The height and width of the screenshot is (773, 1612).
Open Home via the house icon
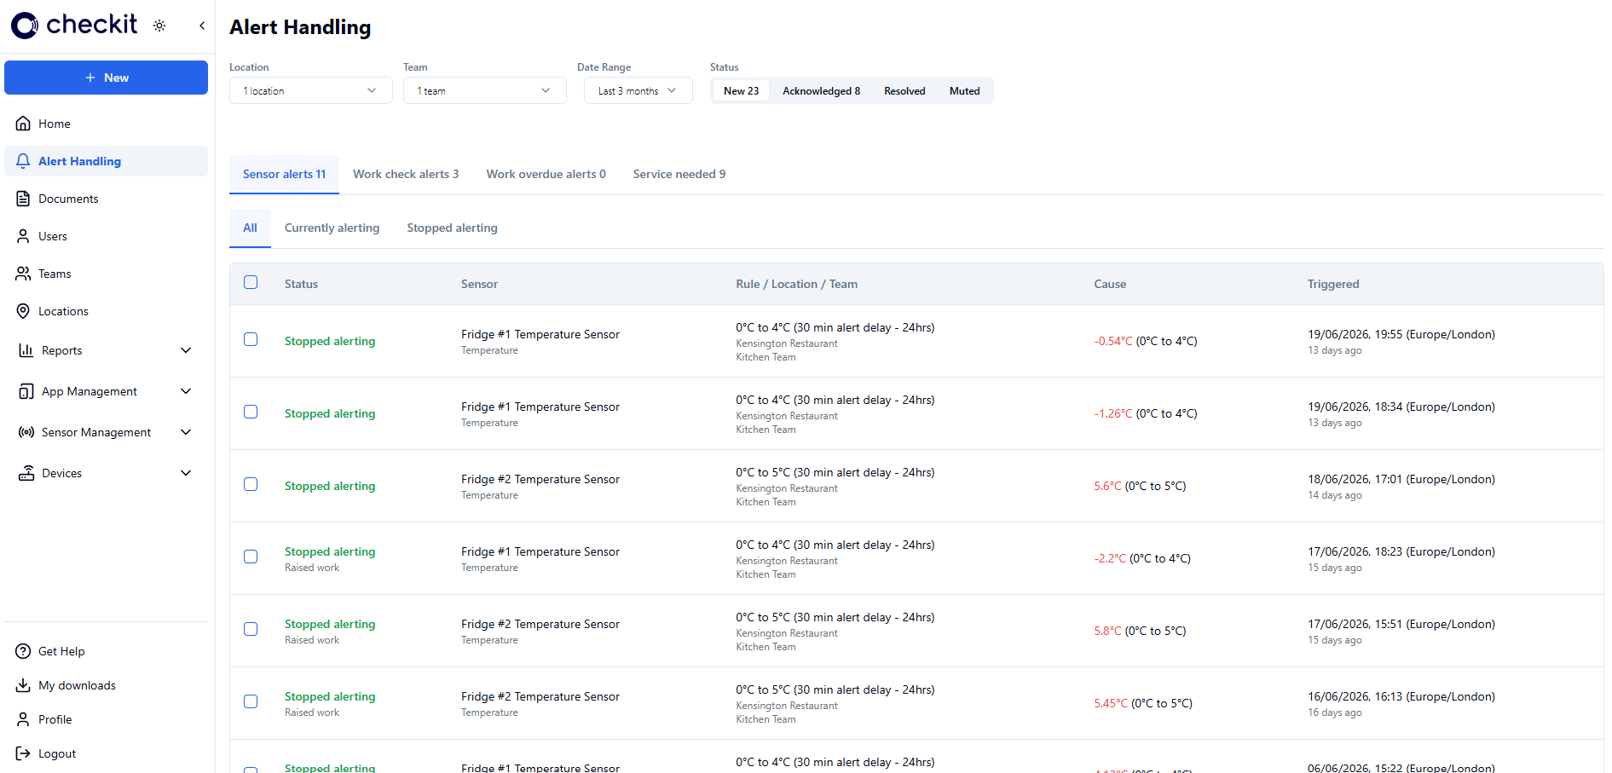[x=23, y=124]
